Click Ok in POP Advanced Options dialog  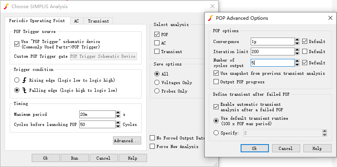pos(255,148)
